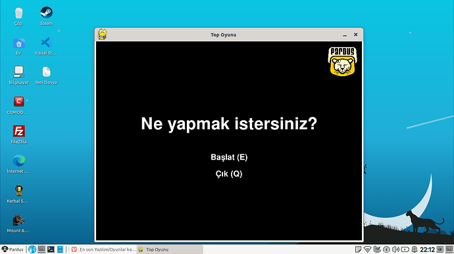Minimize the Top Oyunu window
The image size is (454, 254).
(x=345, y=35)
